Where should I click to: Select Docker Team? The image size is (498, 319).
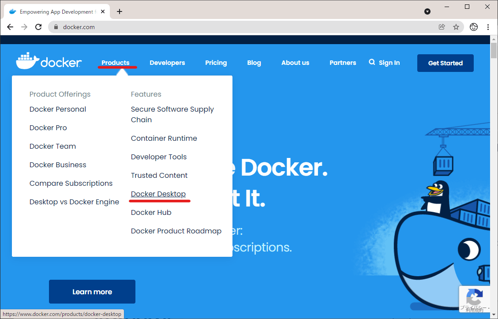pyautogui.click(x=53, y=146)
